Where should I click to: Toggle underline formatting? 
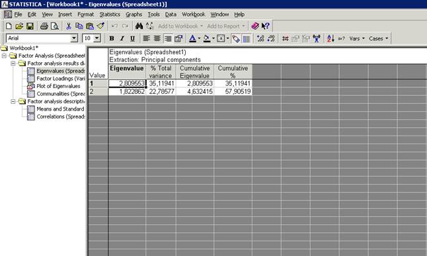(x=132, y=38)
